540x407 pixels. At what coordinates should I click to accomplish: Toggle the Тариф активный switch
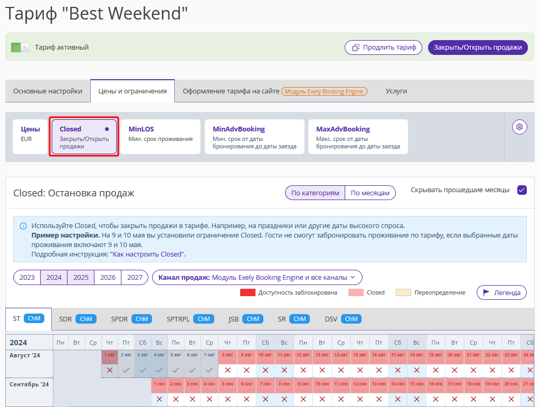tap(20, 48)
